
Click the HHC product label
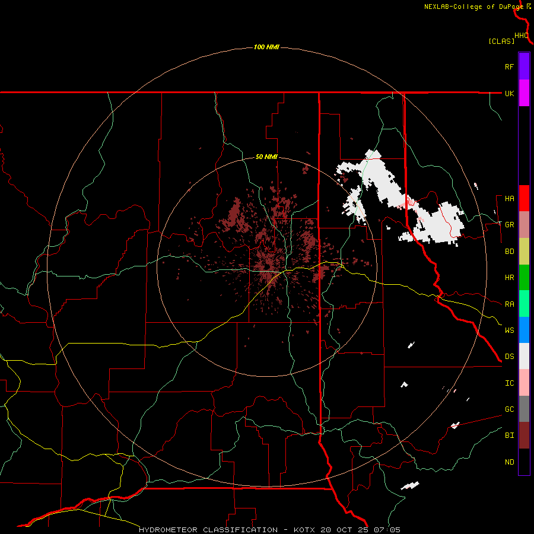click(x=521, y=36)
